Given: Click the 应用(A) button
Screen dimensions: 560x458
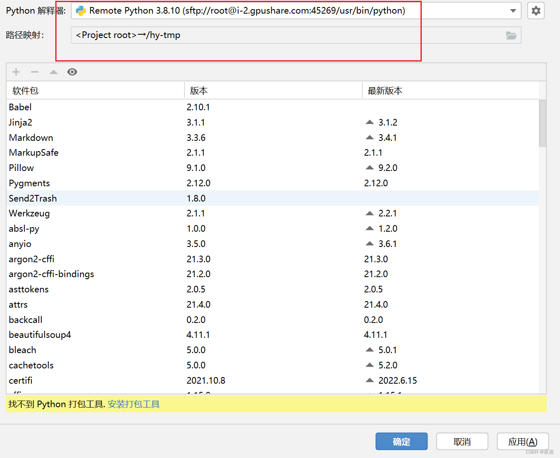Looking at the screenshot, I should (x=523, y=441).
